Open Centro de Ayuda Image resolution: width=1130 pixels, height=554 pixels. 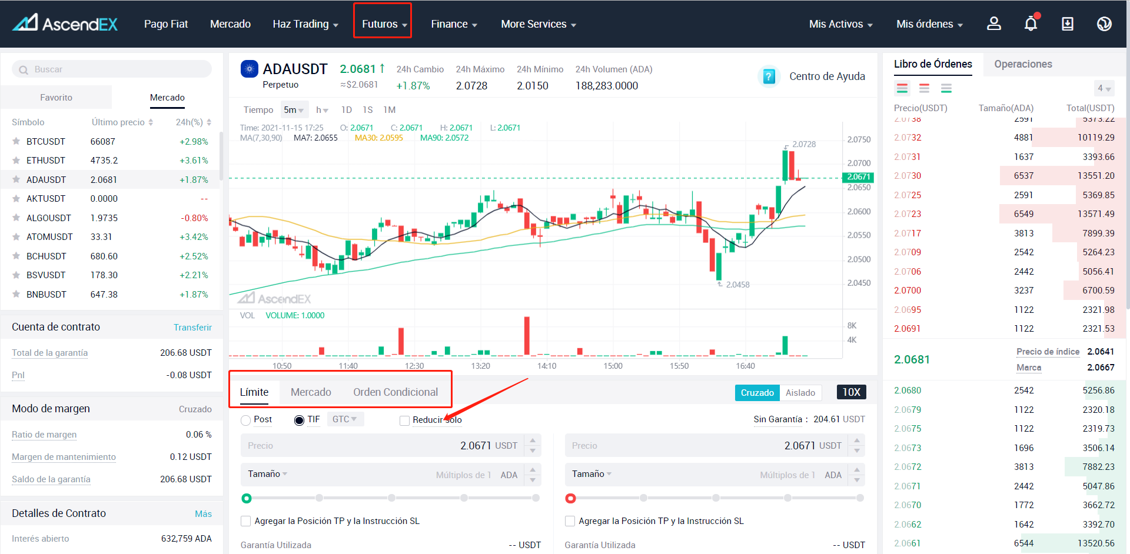pyautogui.click(x=827, y=76)
